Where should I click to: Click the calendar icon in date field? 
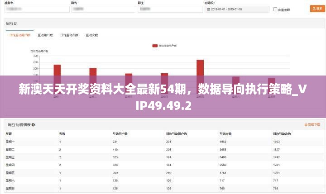pos(208,9)
